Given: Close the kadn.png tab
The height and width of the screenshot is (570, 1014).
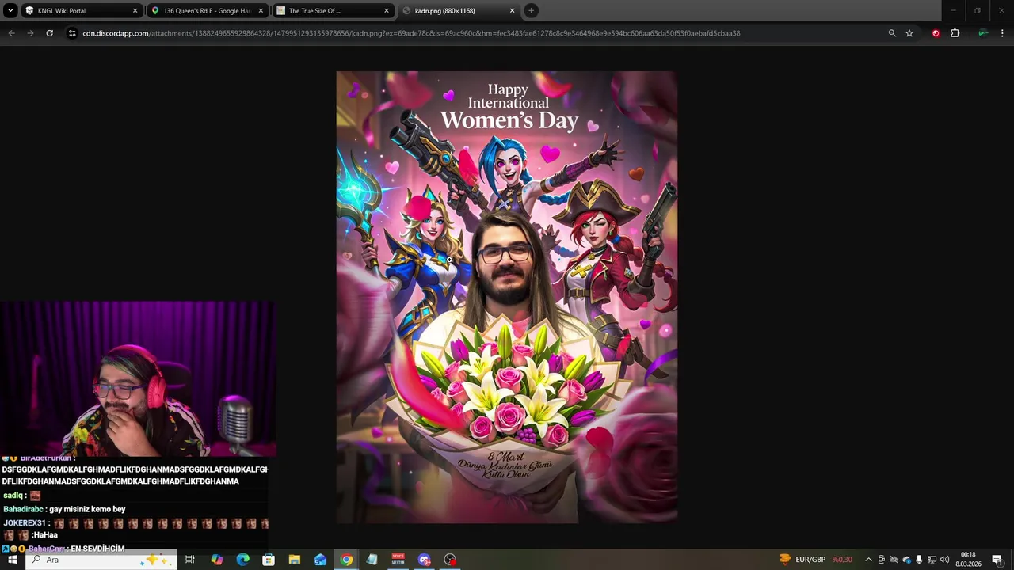Looking at the screenshot, I should point(512,11).
